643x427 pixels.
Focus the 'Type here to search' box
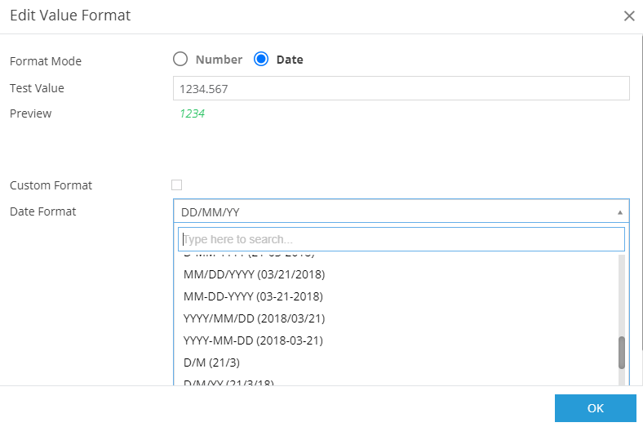401,239
